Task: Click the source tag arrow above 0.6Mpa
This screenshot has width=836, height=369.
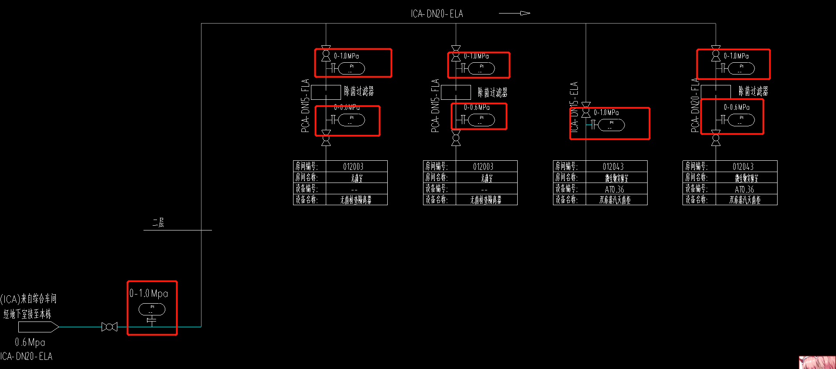Action: [x=38, y=327]
